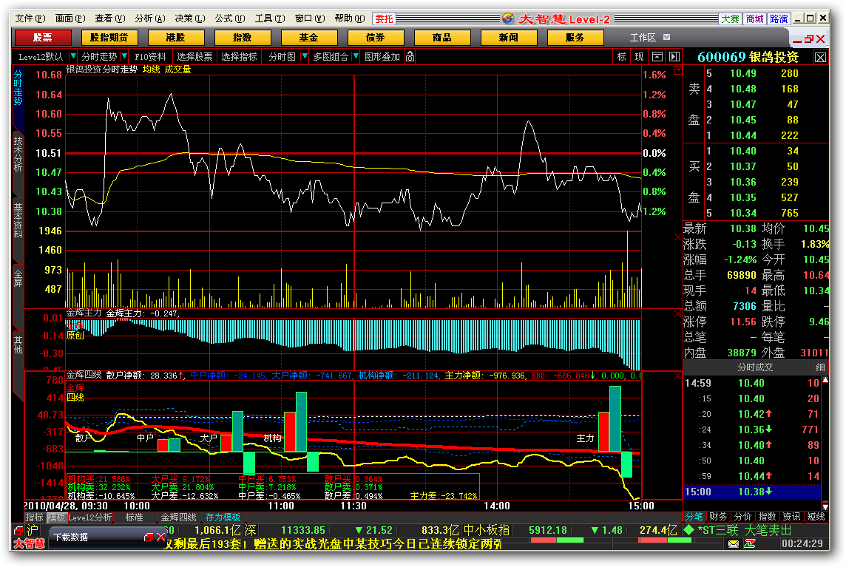Select the 新闻 category button
The height and width of the screenshot is (567, 846).
[x=509, y=37]
